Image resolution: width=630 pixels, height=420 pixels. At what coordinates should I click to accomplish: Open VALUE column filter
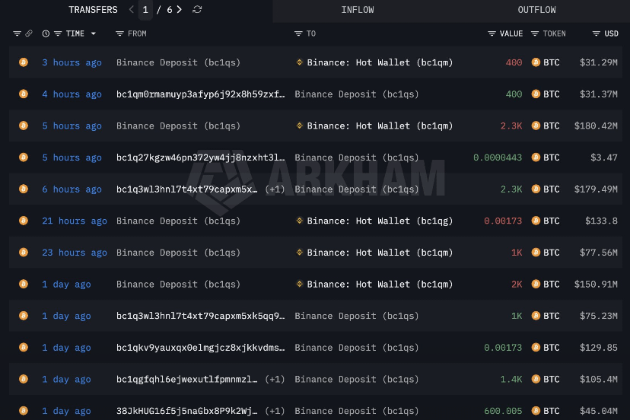point(492,33)
